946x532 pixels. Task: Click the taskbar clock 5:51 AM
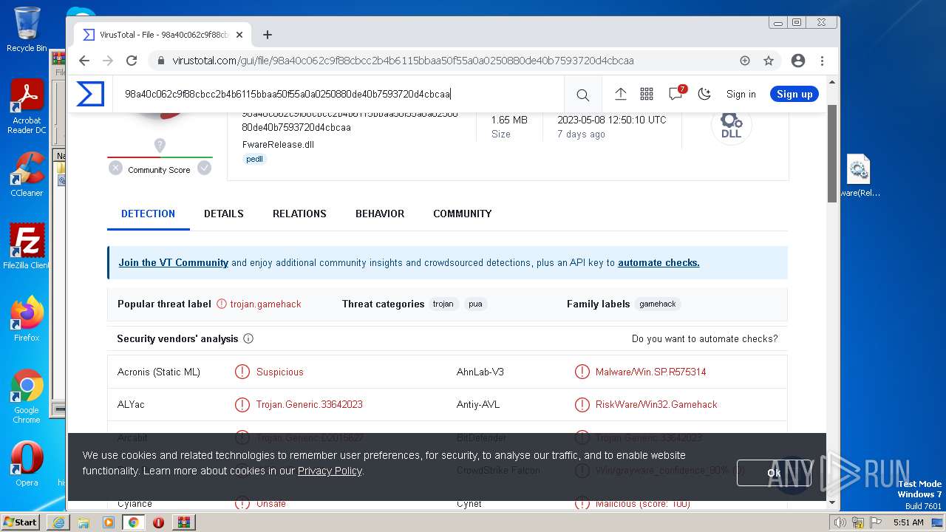[x=908, y=522]
